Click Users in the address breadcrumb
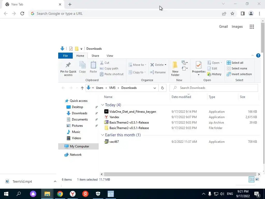 click(100, 88)
